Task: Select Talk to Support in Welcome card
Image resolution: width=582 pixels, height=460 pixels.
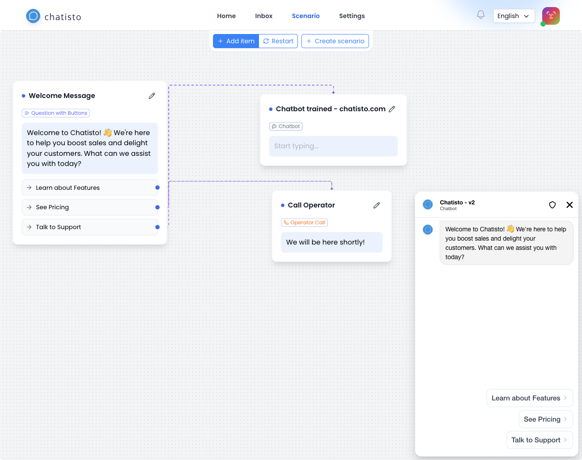Action: click(x=90, y=227)
